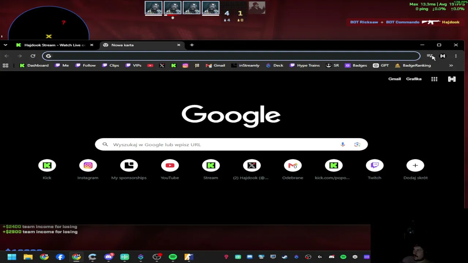Screen dimensions: 468x263
Task: Open a new tab with the plus button
Action: coord(192,45)
